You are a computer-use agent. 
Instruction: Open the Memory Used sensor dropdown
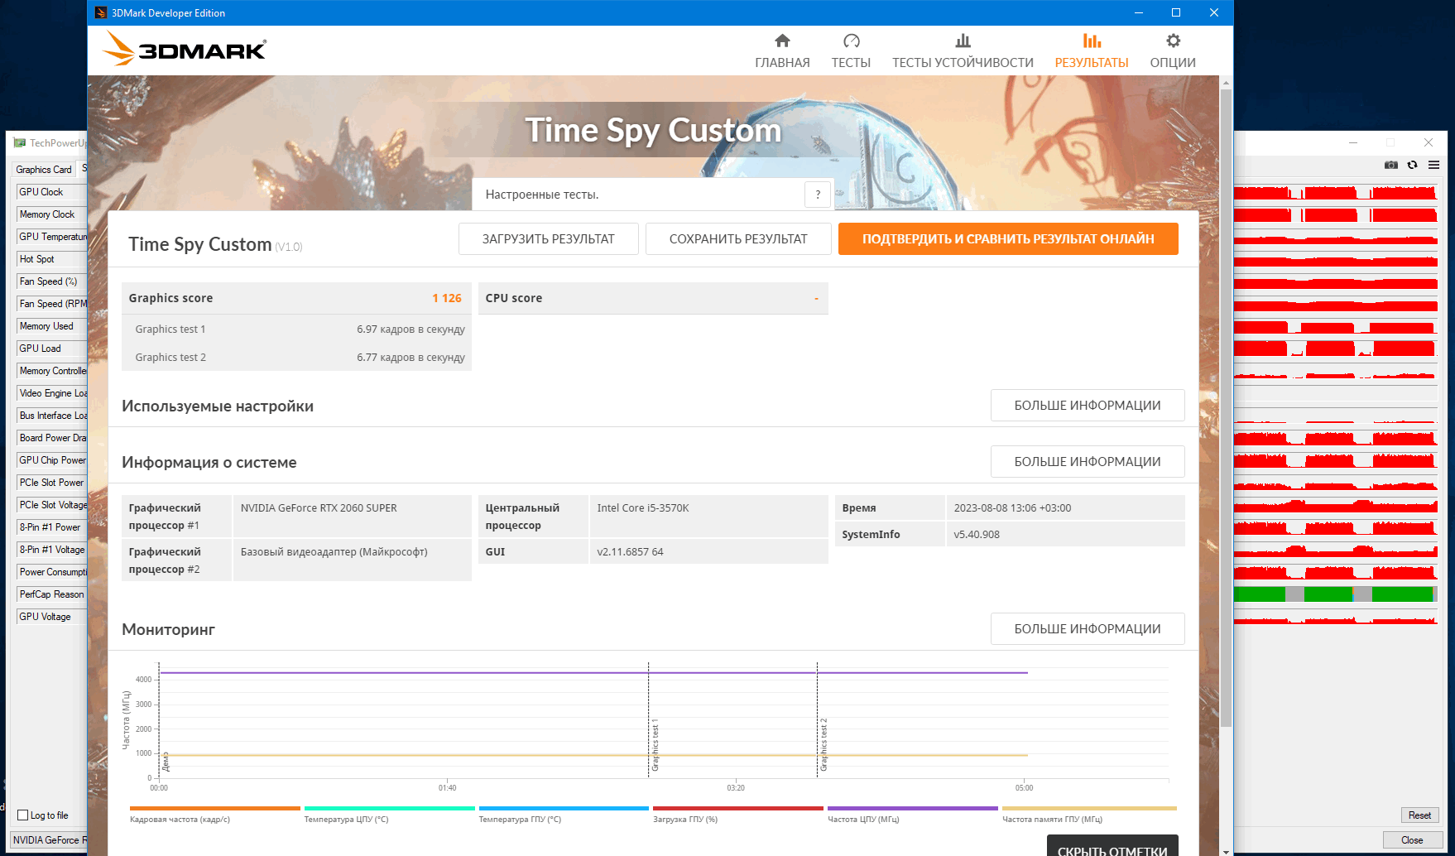(51, 326)
